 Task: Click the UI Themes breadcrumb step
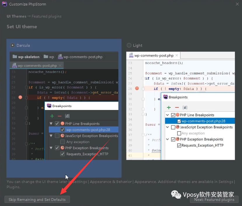tap(17, 16)
